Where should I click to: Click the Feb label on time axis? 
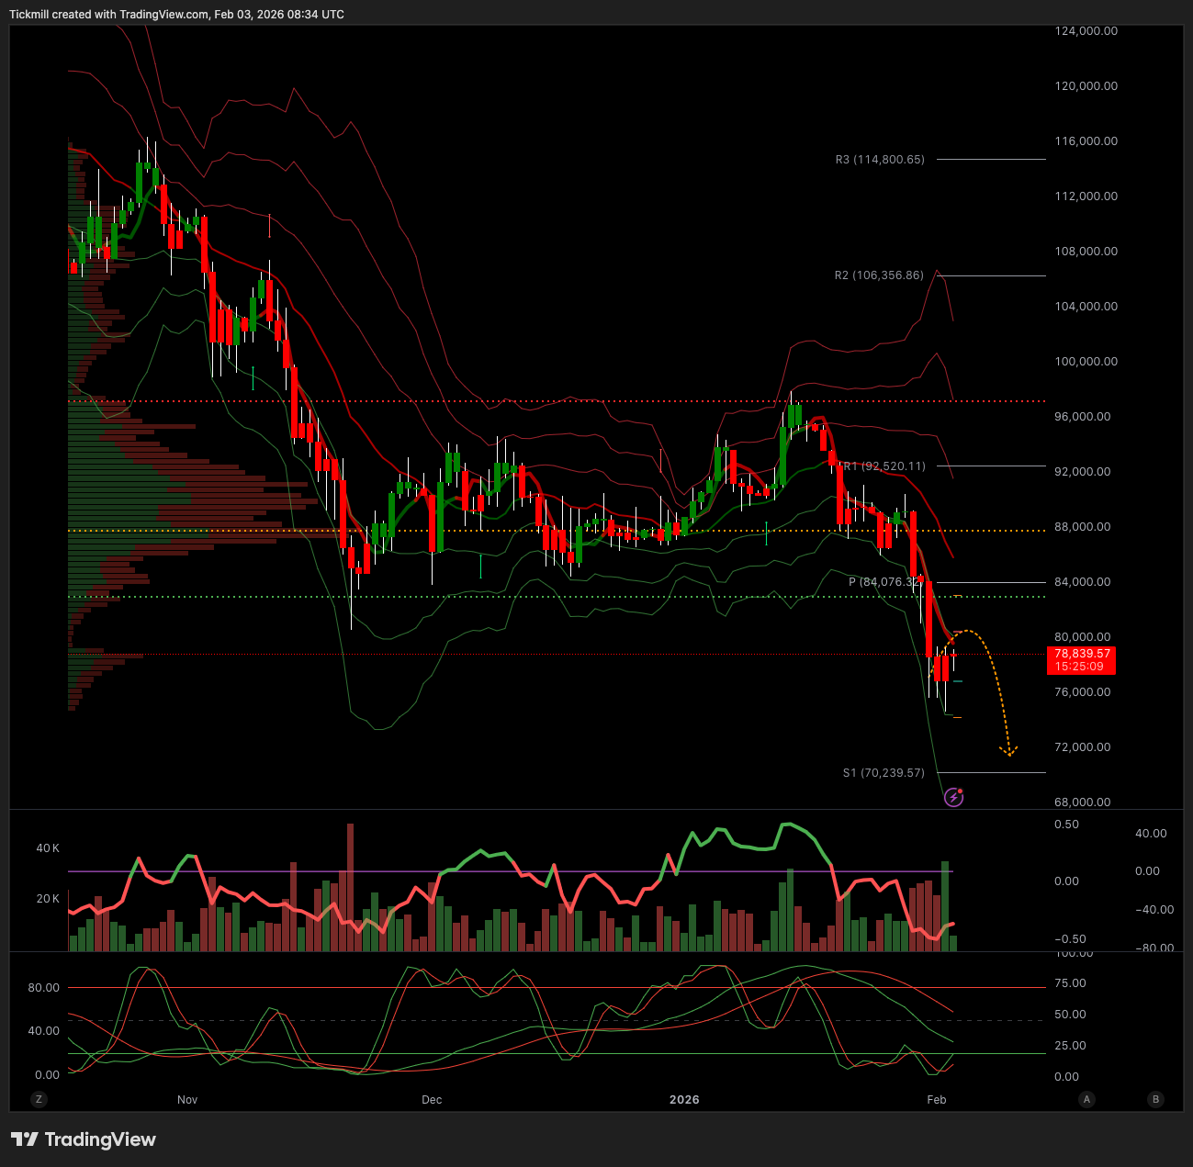pos(936,1099)
